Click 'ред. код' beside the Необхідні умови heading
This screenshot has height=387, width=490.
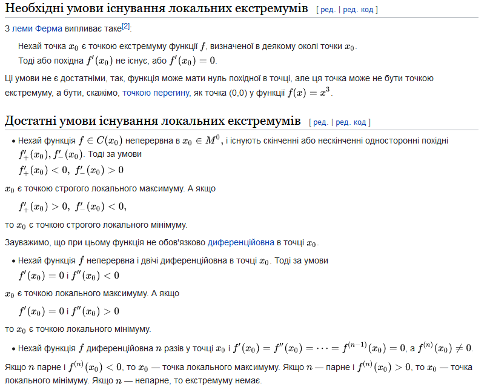coord(358,10)
